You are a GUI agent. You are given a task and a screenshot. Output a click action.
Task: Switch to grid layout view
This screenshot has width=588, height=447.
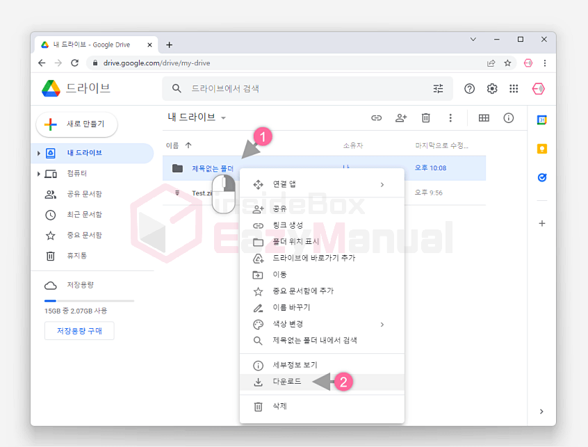click(x=484, y=117)
